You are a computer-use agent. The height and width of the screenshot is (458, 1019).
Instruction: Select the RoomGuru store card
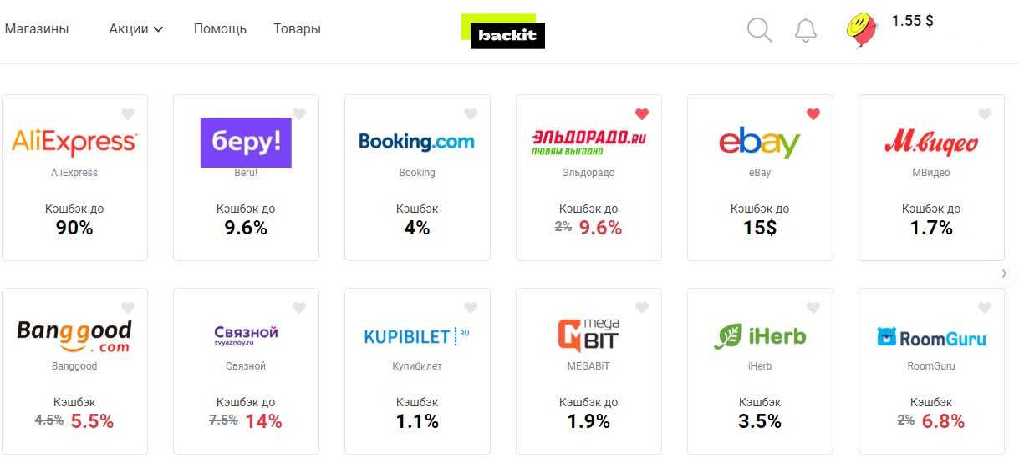tap(931, 371)
